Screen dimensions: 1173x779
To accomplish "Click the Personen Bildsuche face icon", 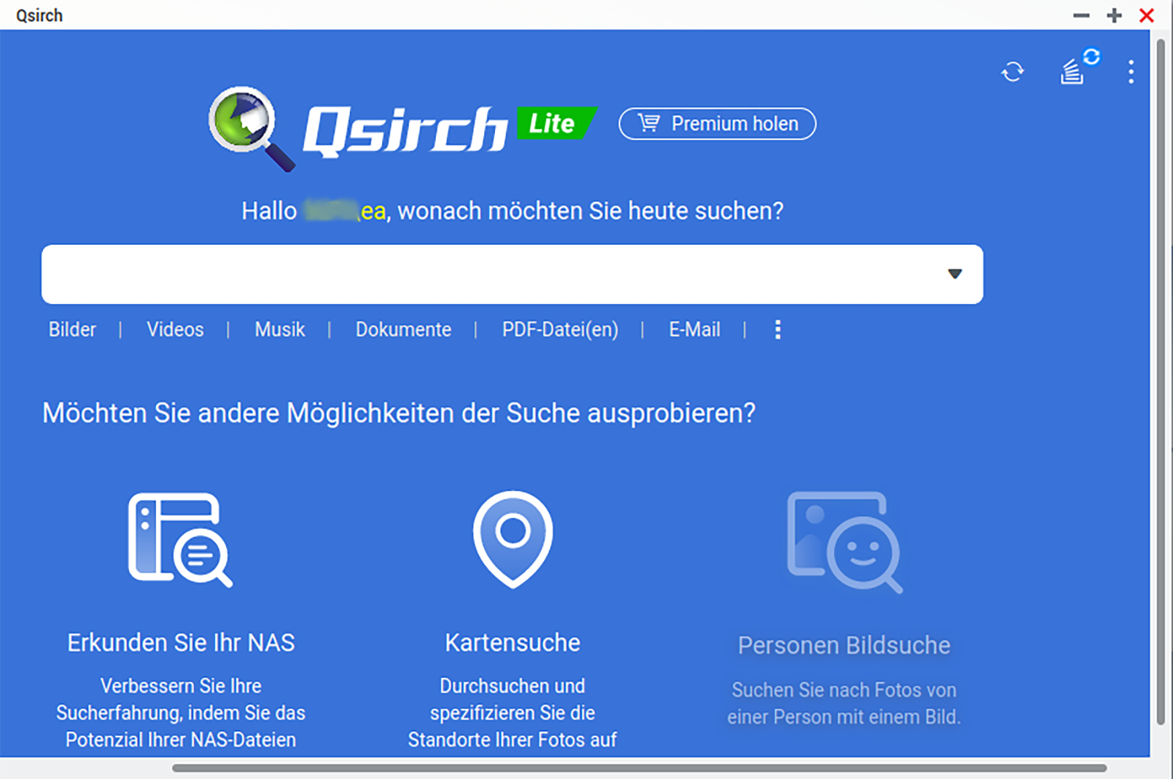I will pyautogui.click(x=844, y=542).
